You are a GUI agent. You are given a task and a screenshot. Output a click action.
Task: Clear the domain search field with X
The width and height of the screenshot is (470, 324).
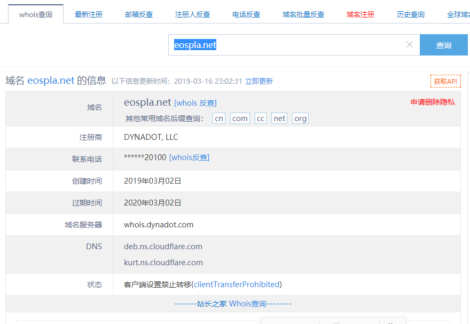[410, 45]
